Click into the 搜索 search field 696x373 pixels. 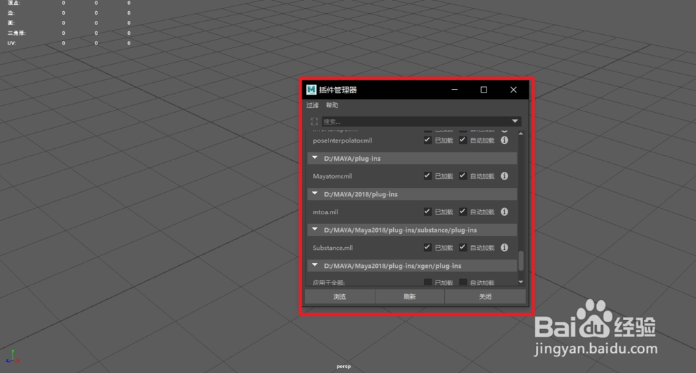click(x=422, y=121)
